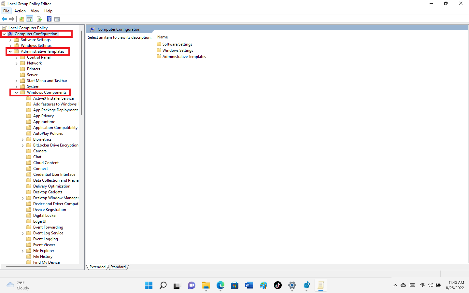Open taskbar Search icon
Viewport: 469px width, 293px height.
pos(163,286)
